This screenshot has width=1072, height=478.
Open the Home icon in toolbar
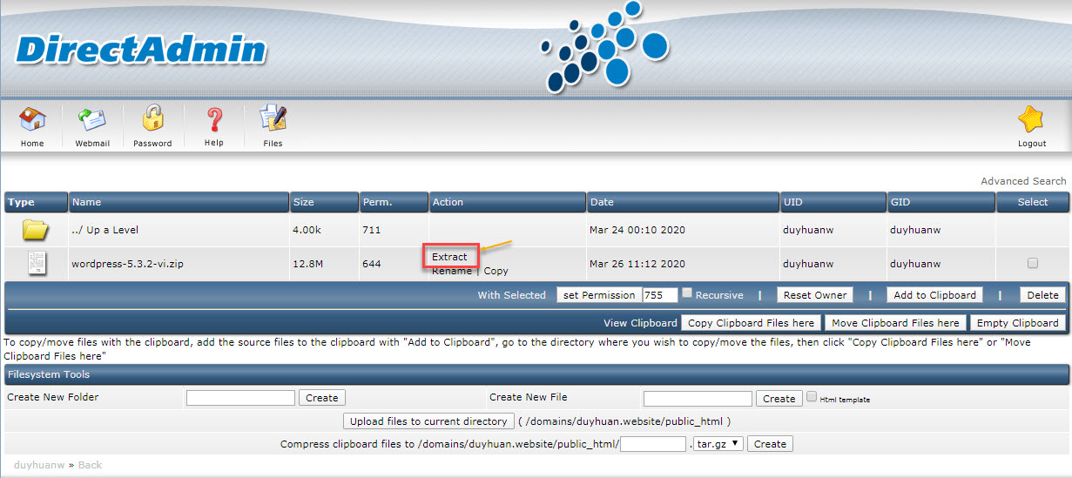point(32,120)
